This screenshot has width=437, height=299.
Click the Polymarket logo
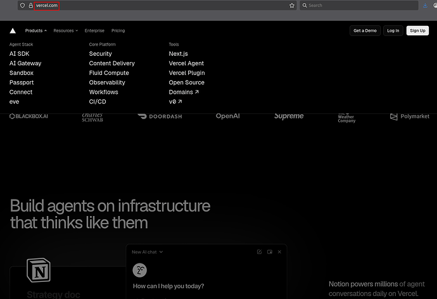coord(409,117)
